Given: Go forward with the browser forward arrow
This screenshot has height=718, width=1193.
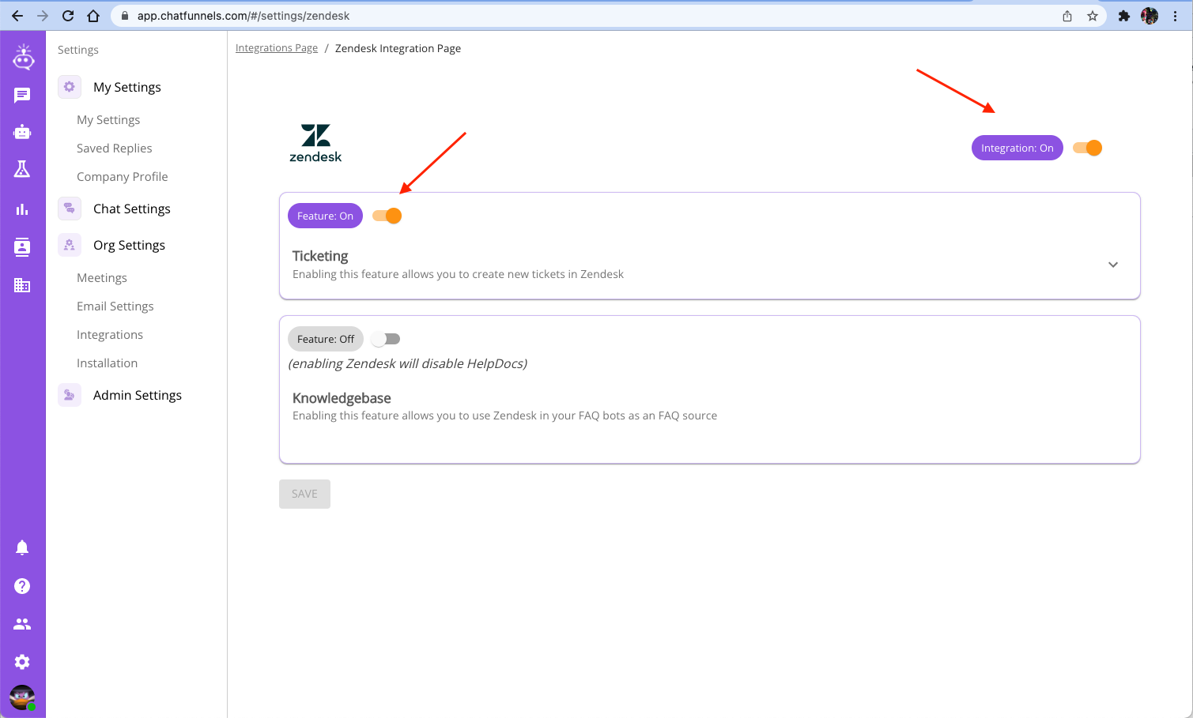Looking at the screenshot, I should (43, 16).
